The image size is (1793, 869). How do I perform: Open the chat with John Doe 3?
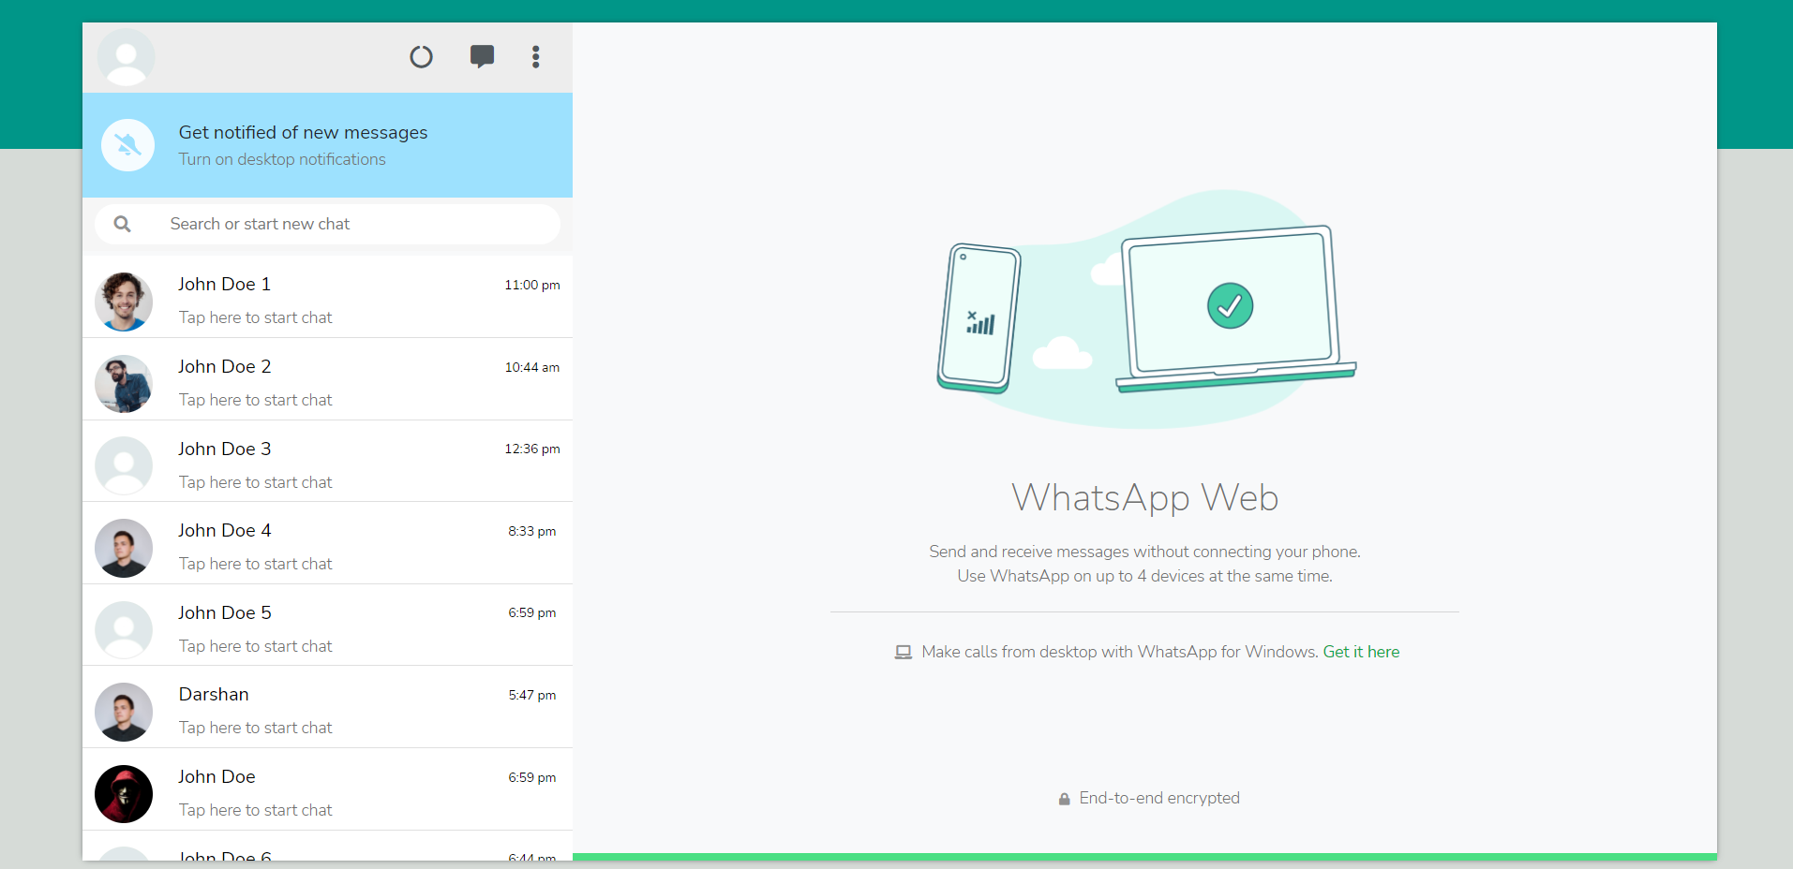click(328, 462)
